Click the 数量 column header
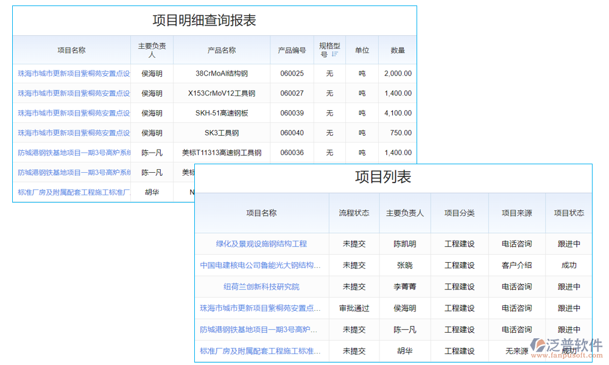This screenshot has height=365, width=609. (x=398, y=50)
